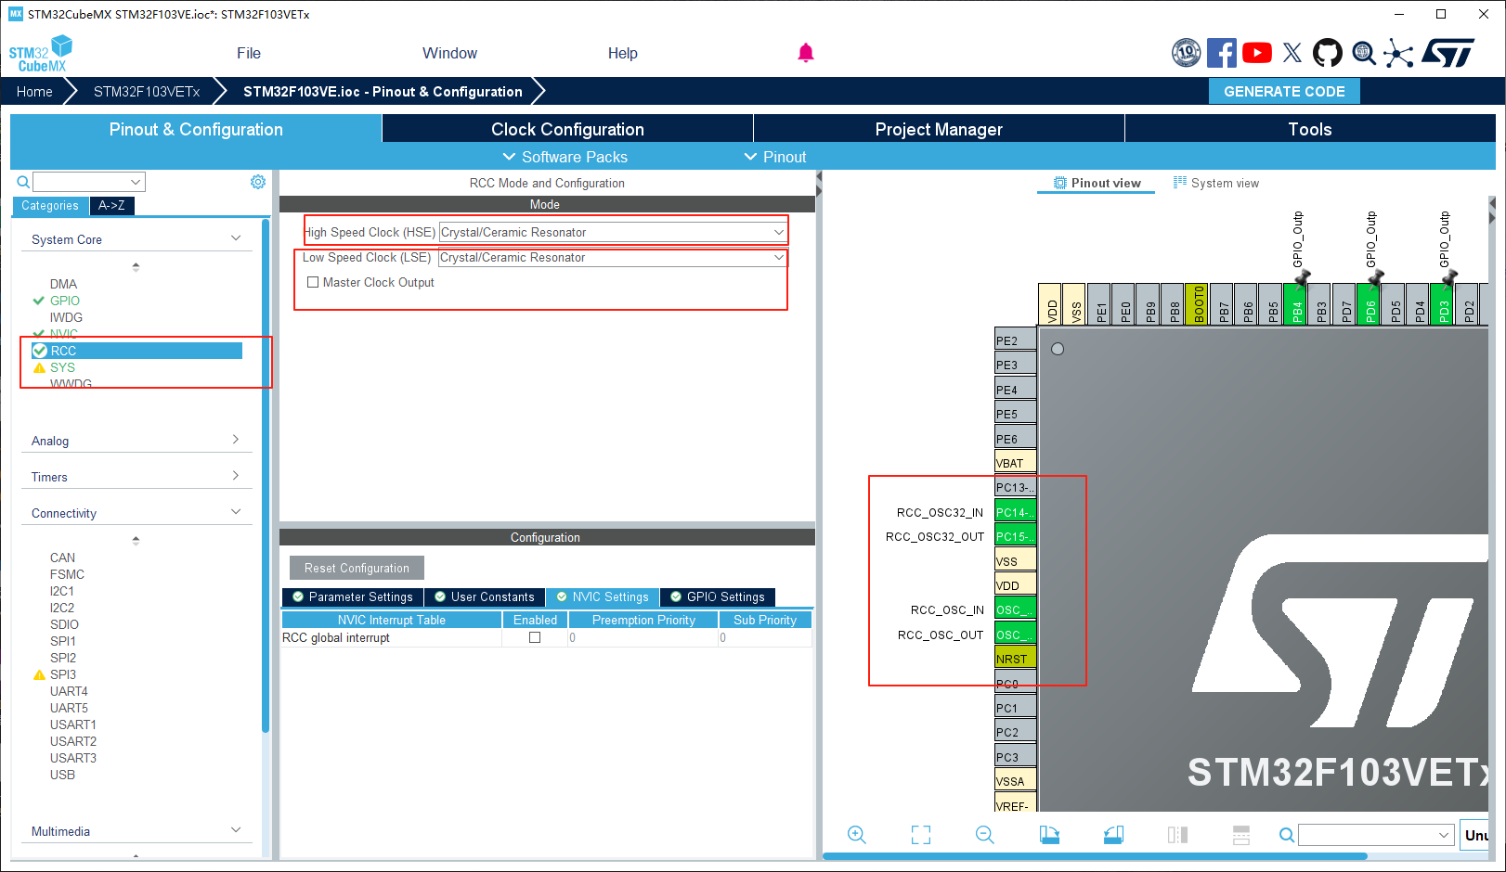Open the Window menu
Screen dimensions: 1506x872
click(x=449, y=53)
